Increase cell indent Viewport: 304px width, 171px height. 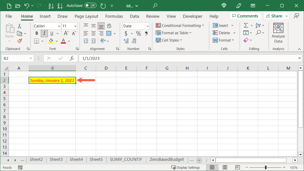tap(94, 41)
